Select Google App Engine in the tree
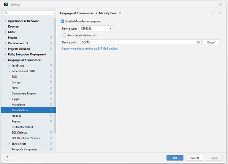The image size is (228, 164). [x=24, y=94]
